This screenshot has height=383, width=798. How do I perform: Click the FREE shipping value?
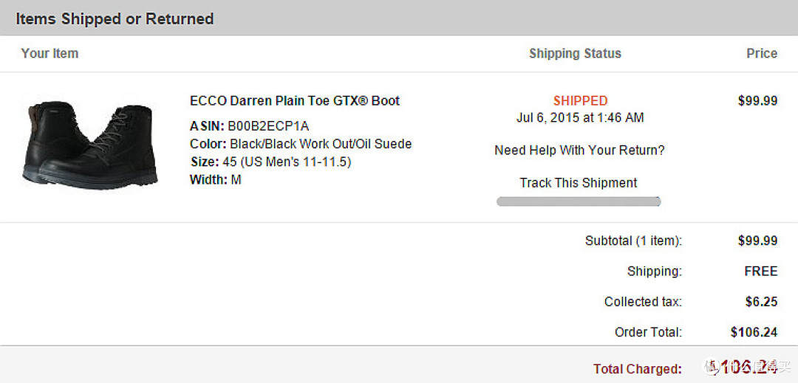tap(761, 272)
